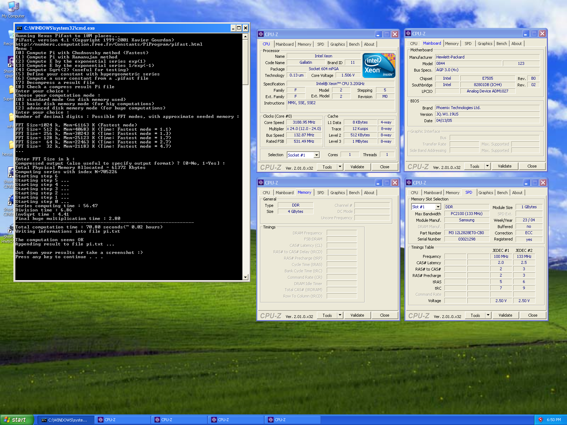
Task: Click Close button in the Memory window
Action: click(x=384, y=315)
